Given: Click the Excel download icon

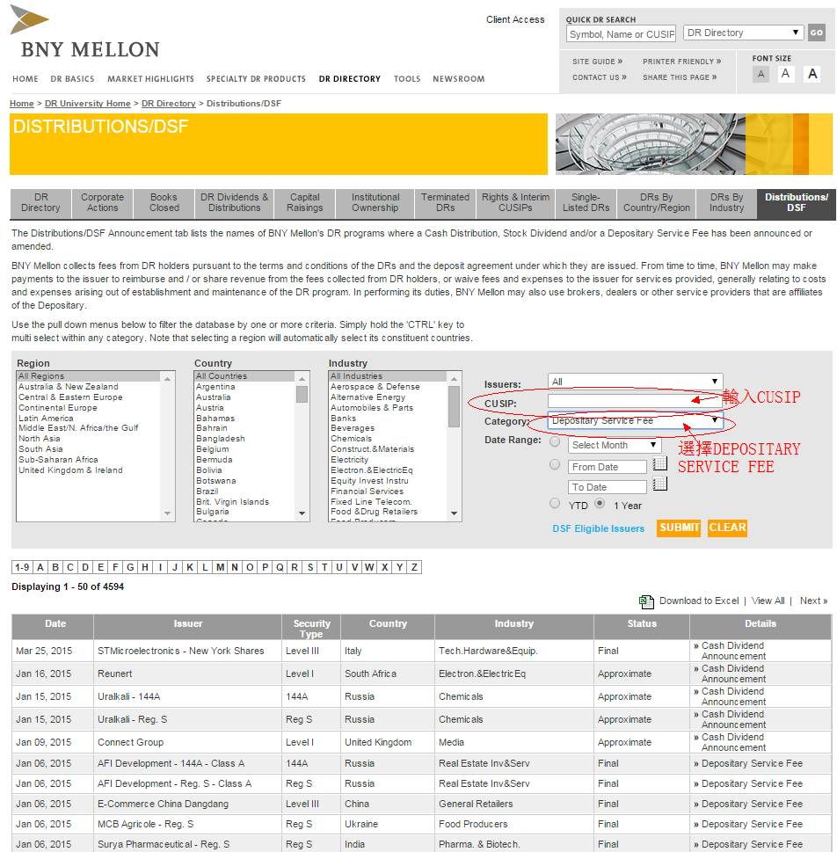Looking at the screenshot, I should tap(646, 601).
